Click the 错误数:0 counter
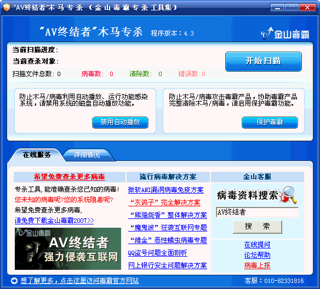The height and width of the screenshot is (289, 320). 192,74
